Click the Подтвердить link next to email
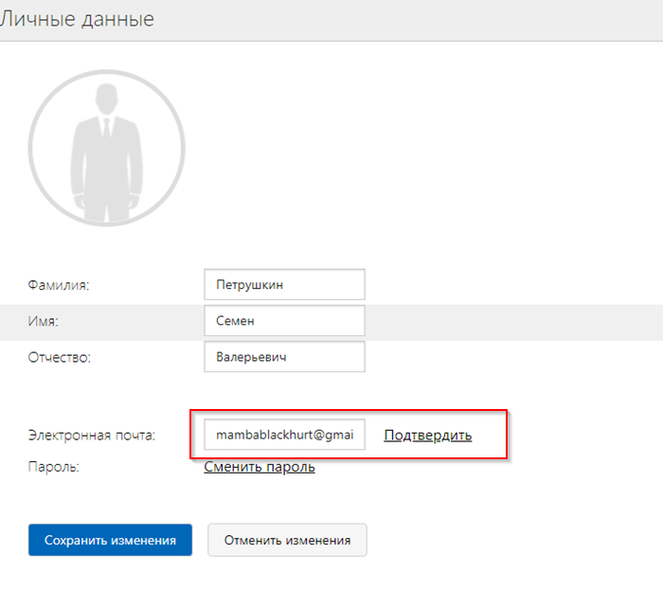 [x=427, y=435]
